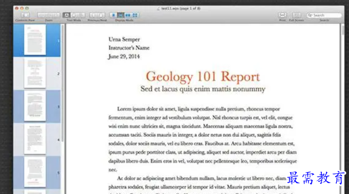Switch to single page display mode
Screen dimensions: 349x194
113,15
